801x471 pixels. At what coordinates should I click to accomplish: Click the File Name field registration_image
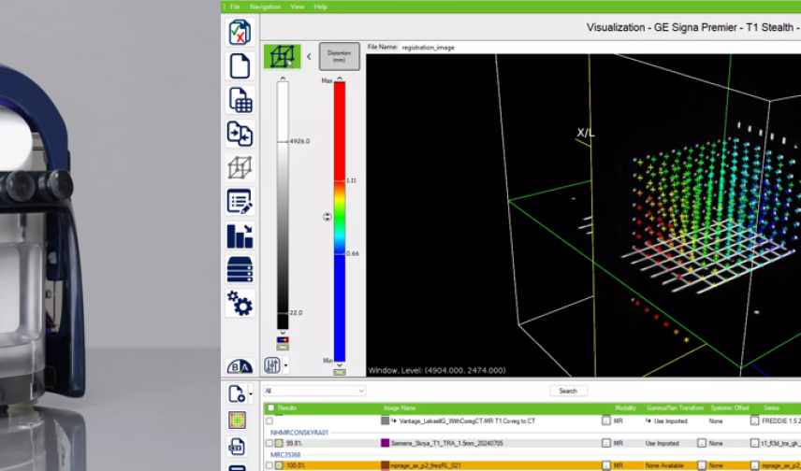coord(428,48)
